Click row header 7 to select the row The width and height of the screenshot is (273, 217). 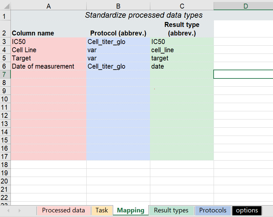pos(5,74)
